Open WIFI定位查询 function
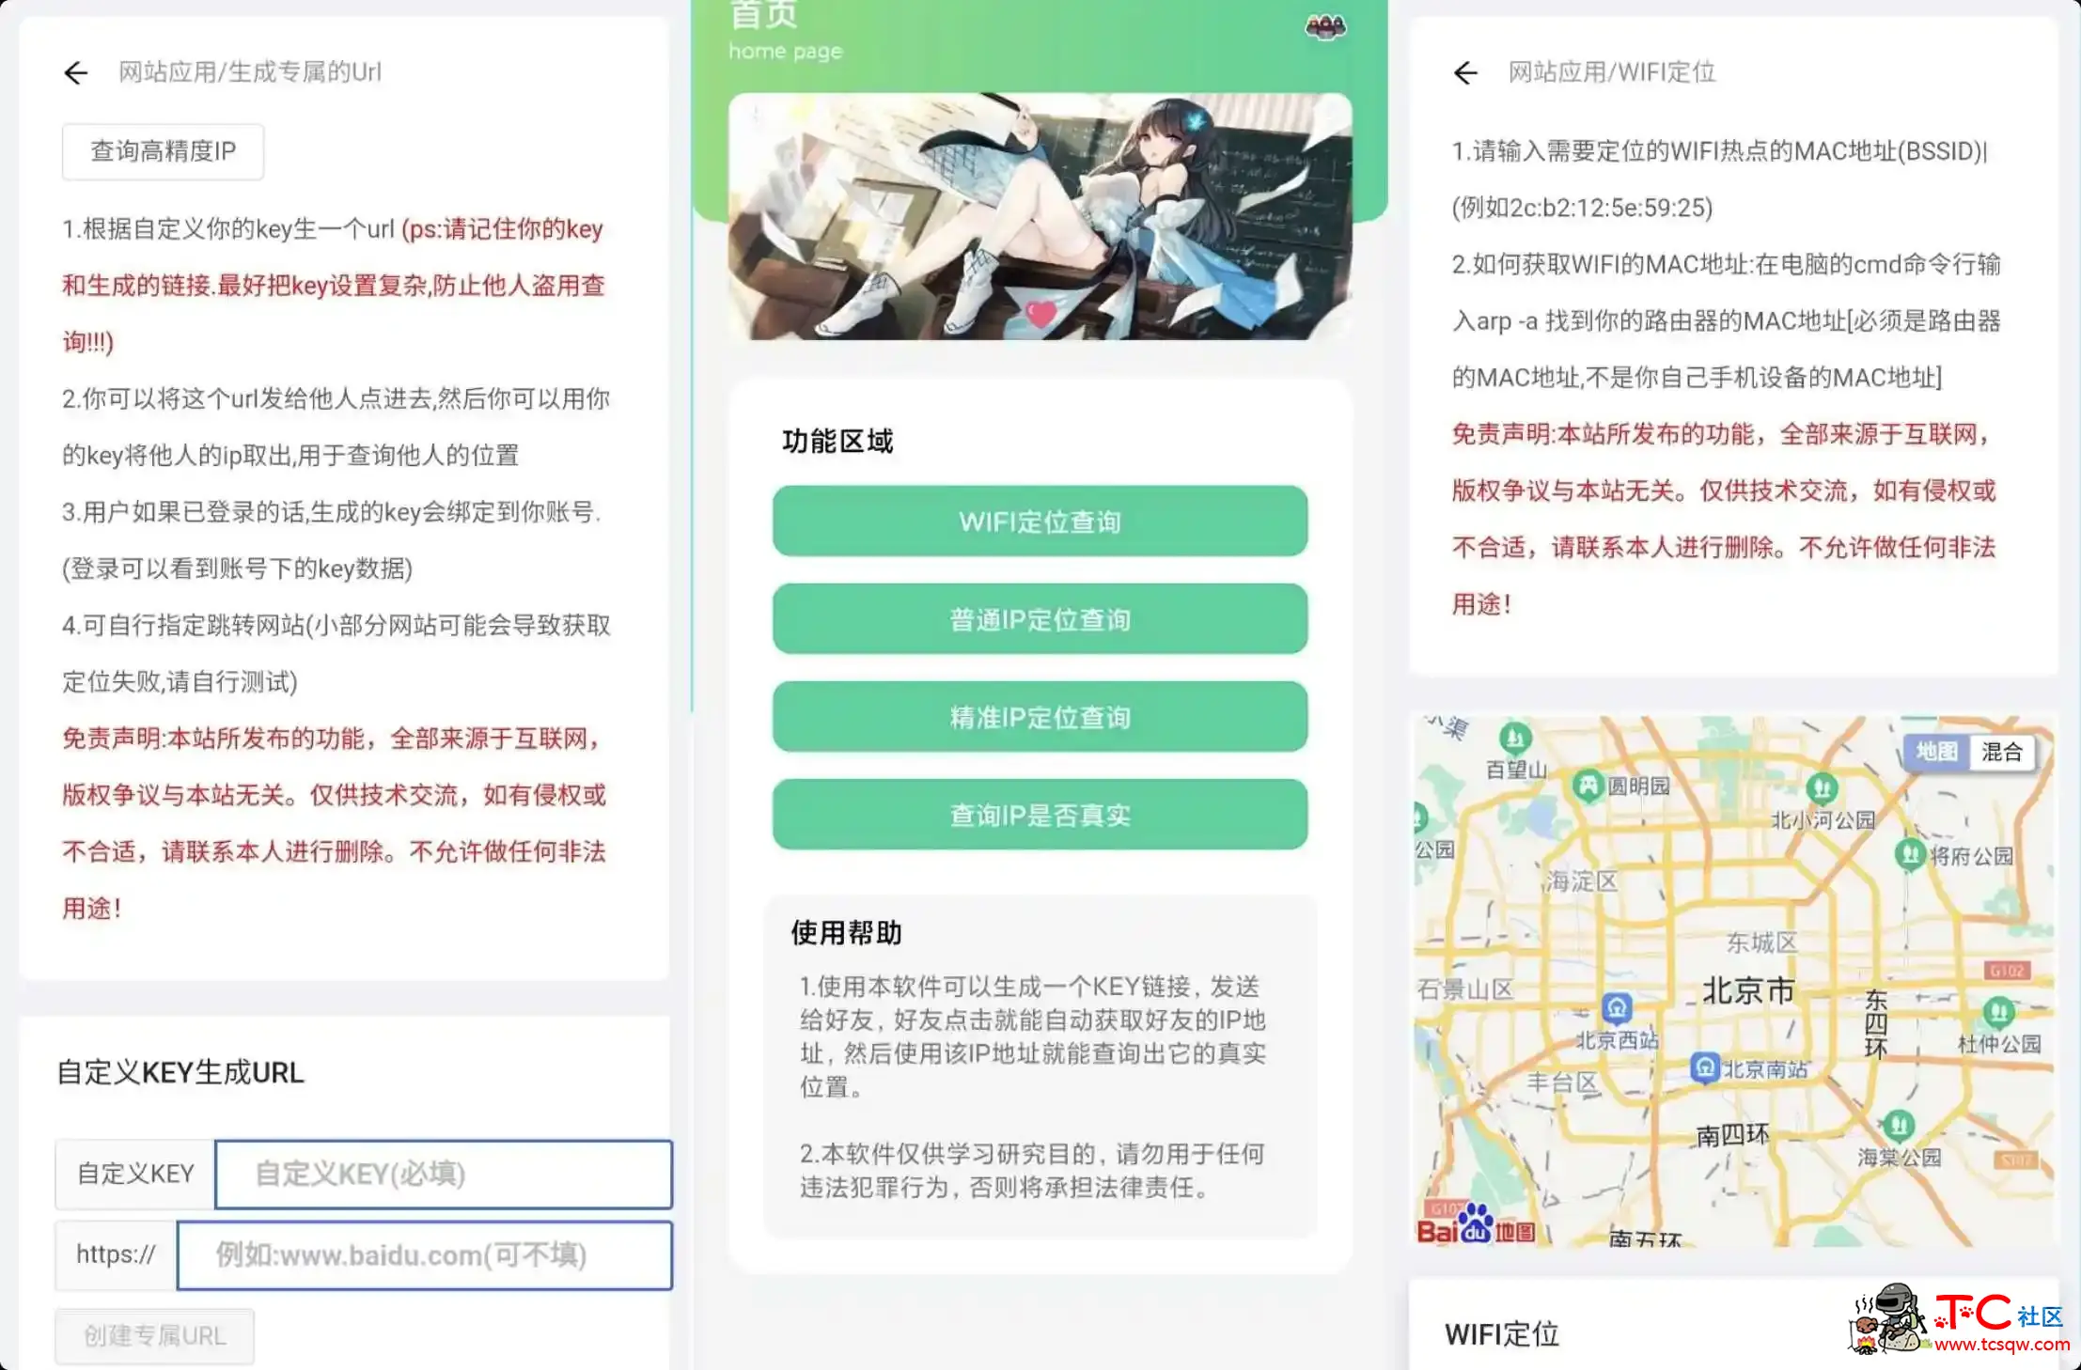 click(1040, 522)
